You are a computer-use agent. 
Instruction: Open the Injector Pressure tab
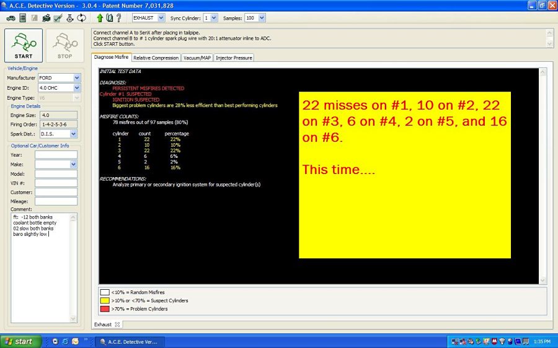point(234,58)
